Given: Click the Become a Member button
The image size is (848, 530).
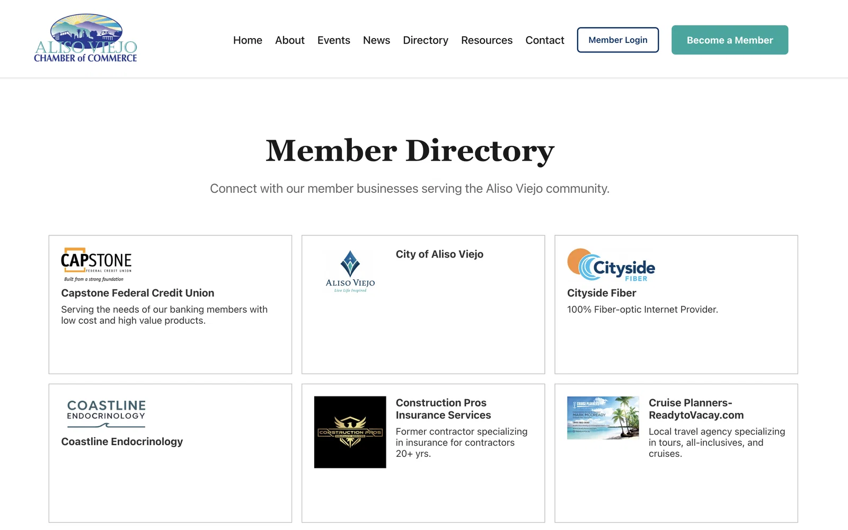Looking at the screenshot, I should 730,40.
